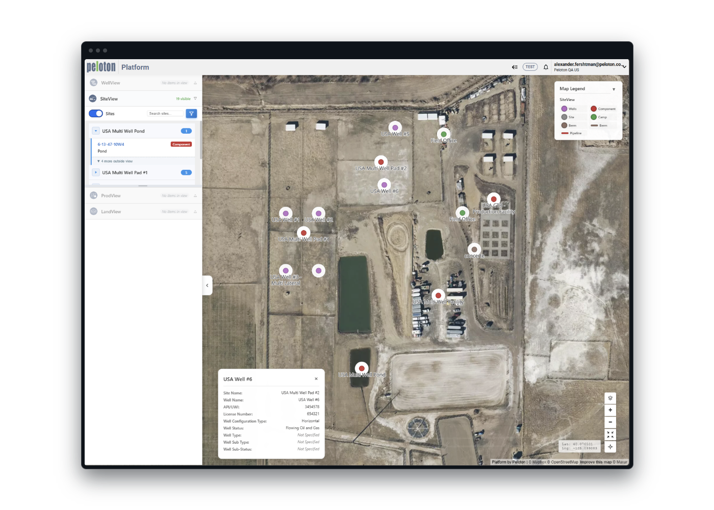Screen dimensions: 714x510
Task: Open the notifications bell
Action: (x=546, y=67)
